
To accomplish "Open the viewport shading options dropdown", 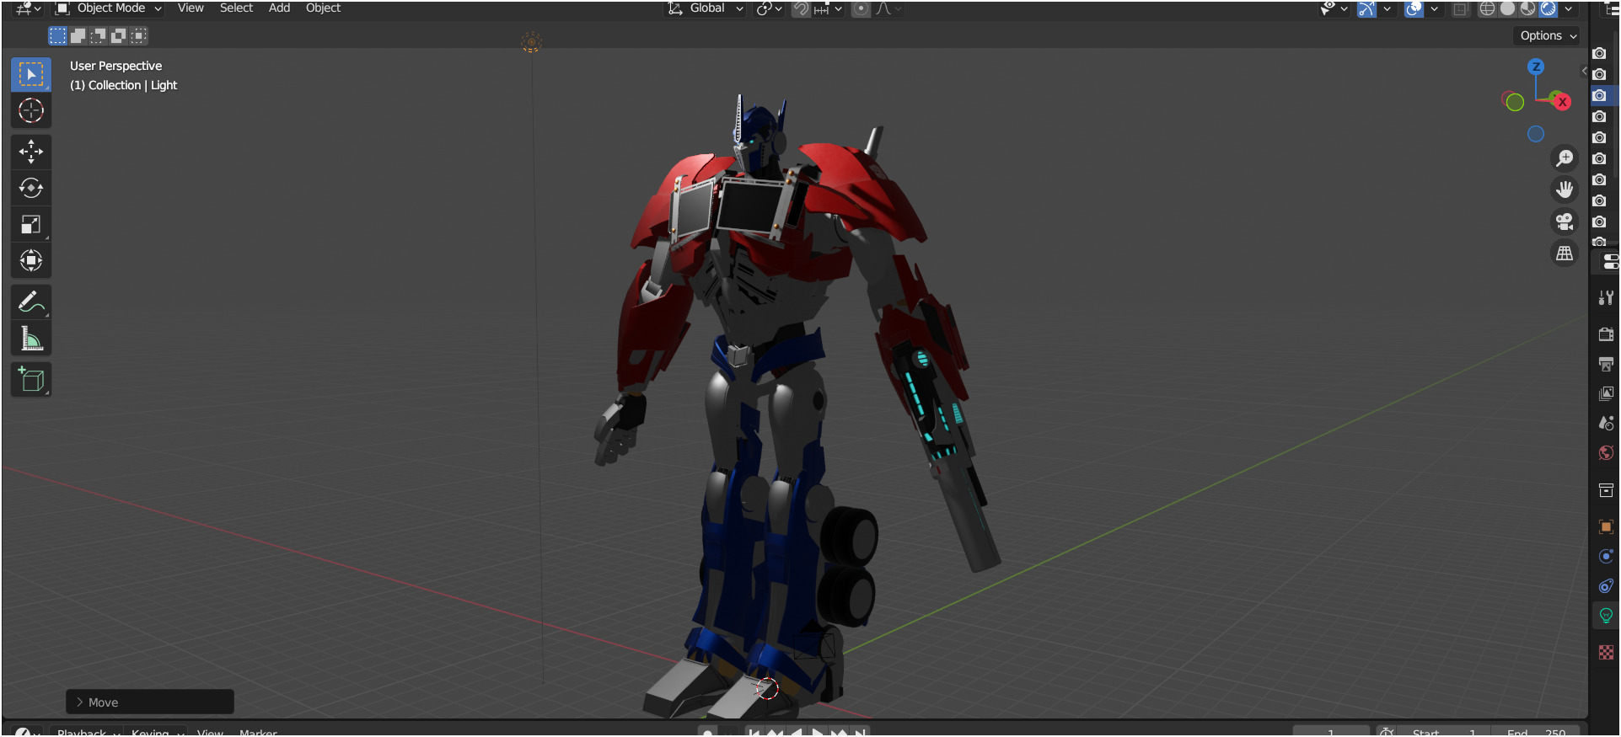I will [1569, 8].
